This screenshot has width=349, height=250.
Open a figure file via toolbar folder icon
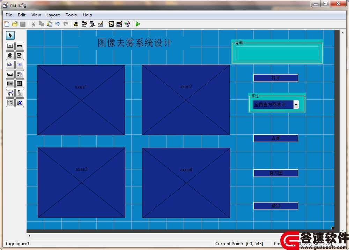[15, 24]
